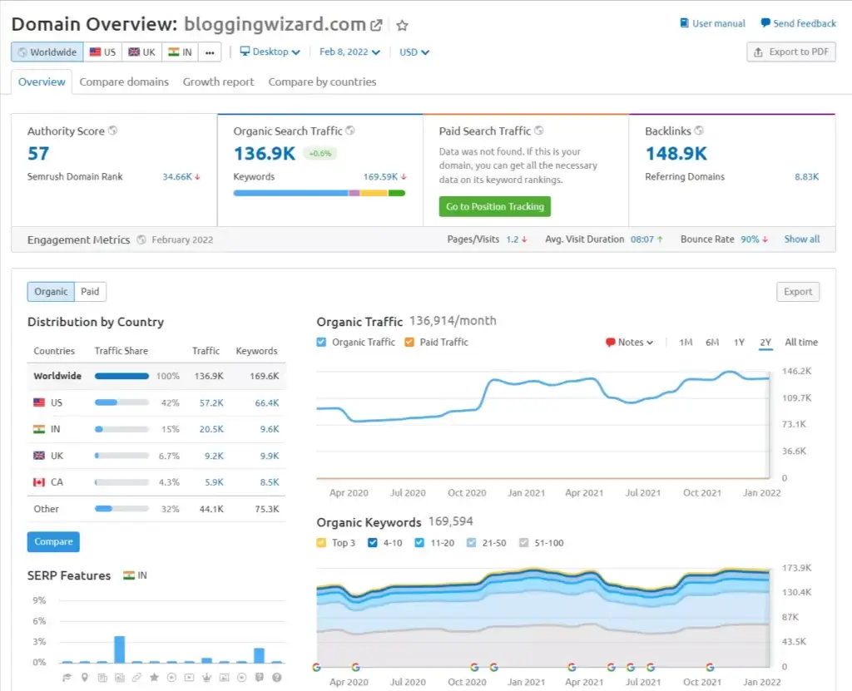852x691 pixels.
Task: Select the UK database tab
Action: pos(141,52)
